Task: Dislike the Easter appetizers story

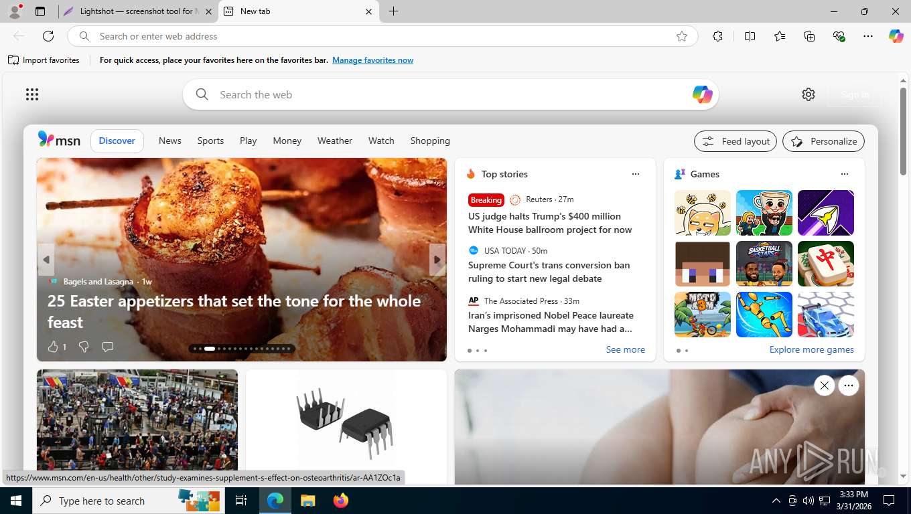Action: click(x=84, y=347)
